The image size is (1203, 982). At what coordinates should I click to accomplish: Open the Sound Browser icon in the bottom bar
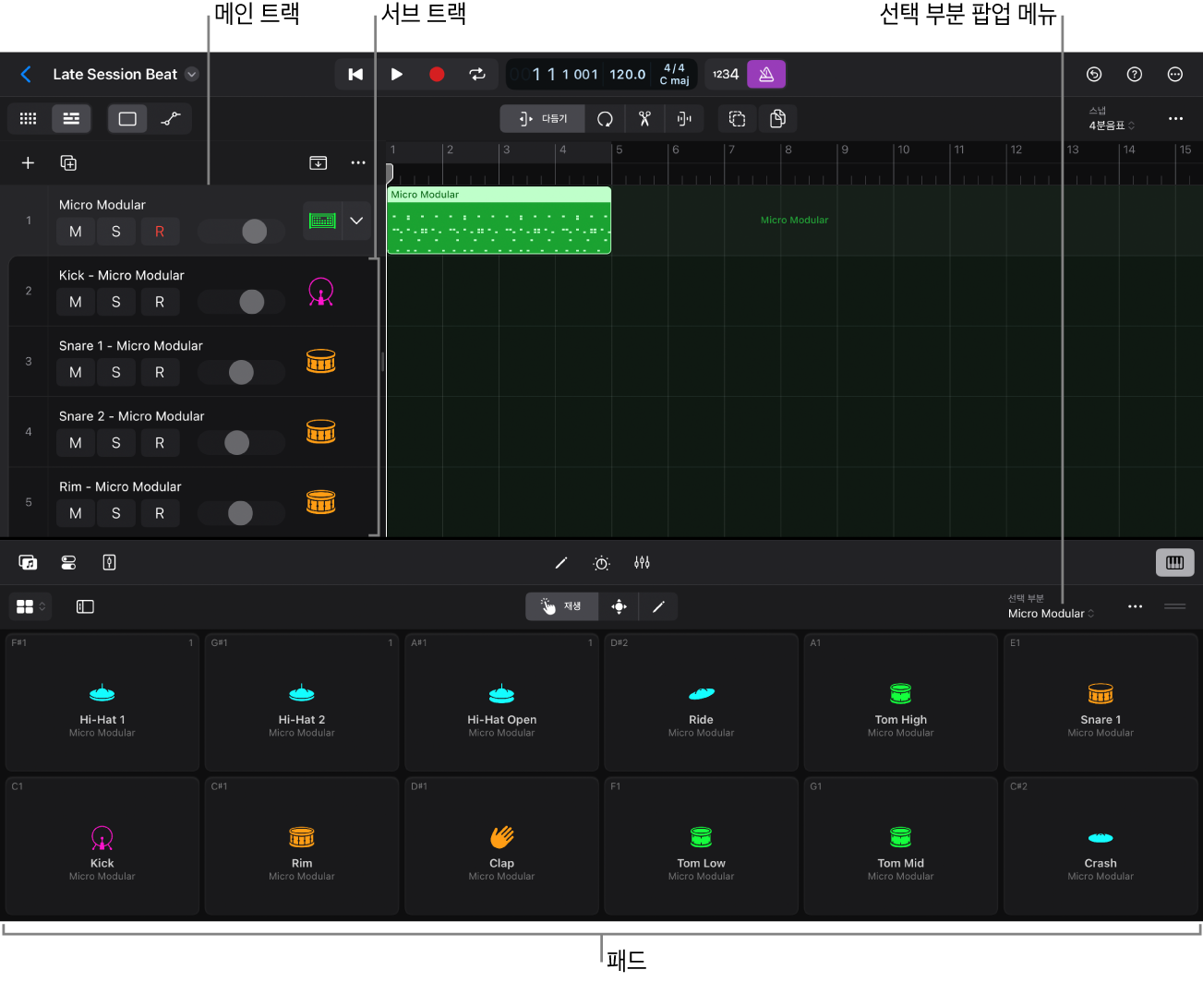[27, 562]
